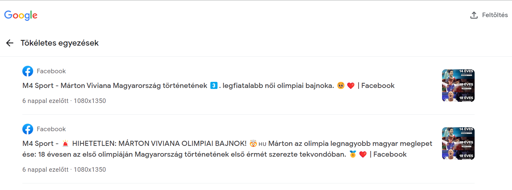Viewport: 512px width, 190px height.
Task: Click the upload arrow icon
Action: pyautogui.click(x=474, y=15)
